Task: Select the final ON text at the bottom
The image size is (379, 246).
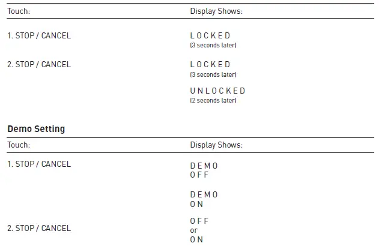Action: (x=197, y=239)
